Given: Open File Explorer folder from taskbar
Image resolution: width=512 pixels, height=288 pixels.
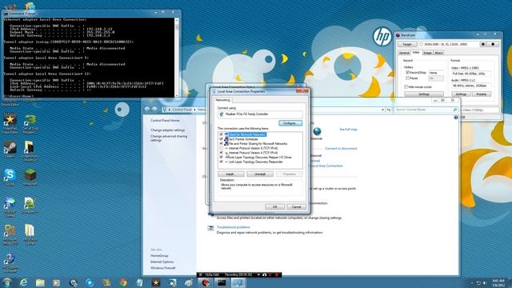Looking at the screenshot, I should pyautogui.click(x=40, y=282).
